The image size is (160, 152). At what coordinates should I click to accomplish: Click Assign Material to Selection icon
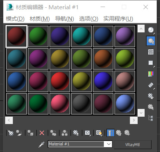(30, 133)
